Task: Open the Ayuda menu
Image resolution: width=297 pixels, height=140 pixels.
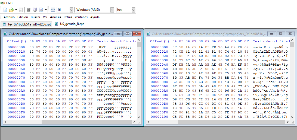Action: (x=95, y=17)
